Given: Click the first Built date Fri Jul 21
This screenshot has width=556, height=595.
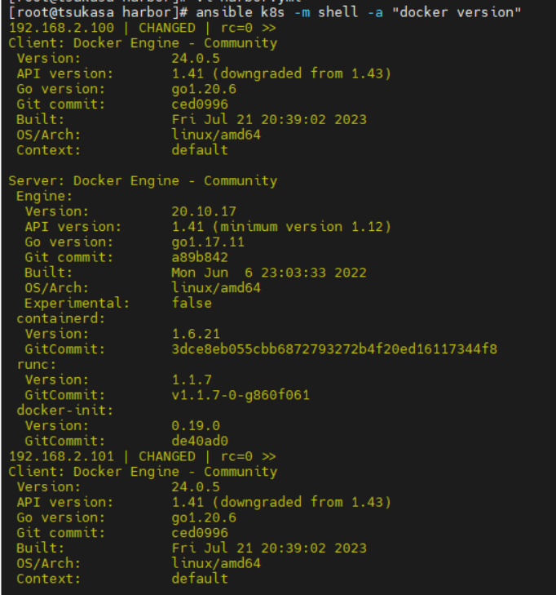Looking at the screenshot, I should pos(269,120).
